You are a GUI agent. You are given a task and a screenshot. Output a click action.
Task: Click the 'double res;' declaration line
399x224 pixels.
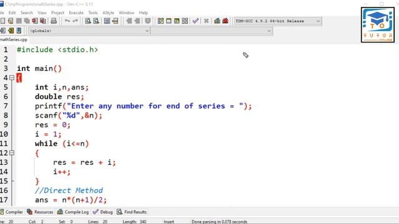pos(60,96)
